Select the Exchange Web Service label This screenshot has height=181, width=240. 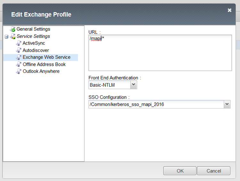46,57
